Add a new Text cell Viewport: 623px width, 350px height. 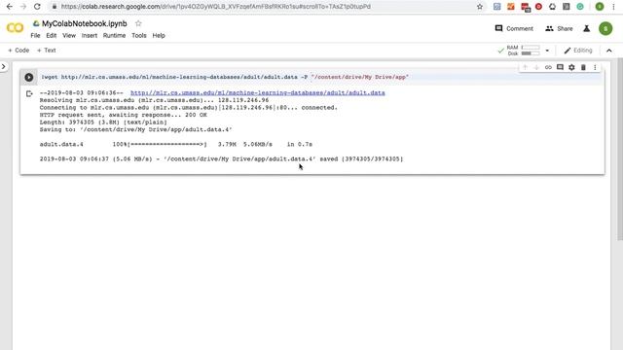pyautogui.click(x=47, y=51)
